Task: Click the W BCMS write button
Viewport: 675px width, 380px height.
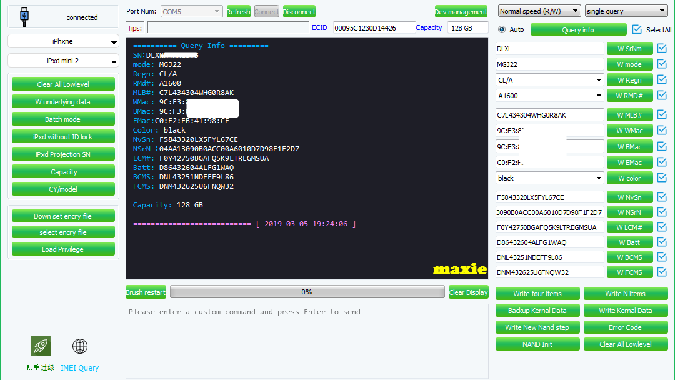Action: [629, 257]
